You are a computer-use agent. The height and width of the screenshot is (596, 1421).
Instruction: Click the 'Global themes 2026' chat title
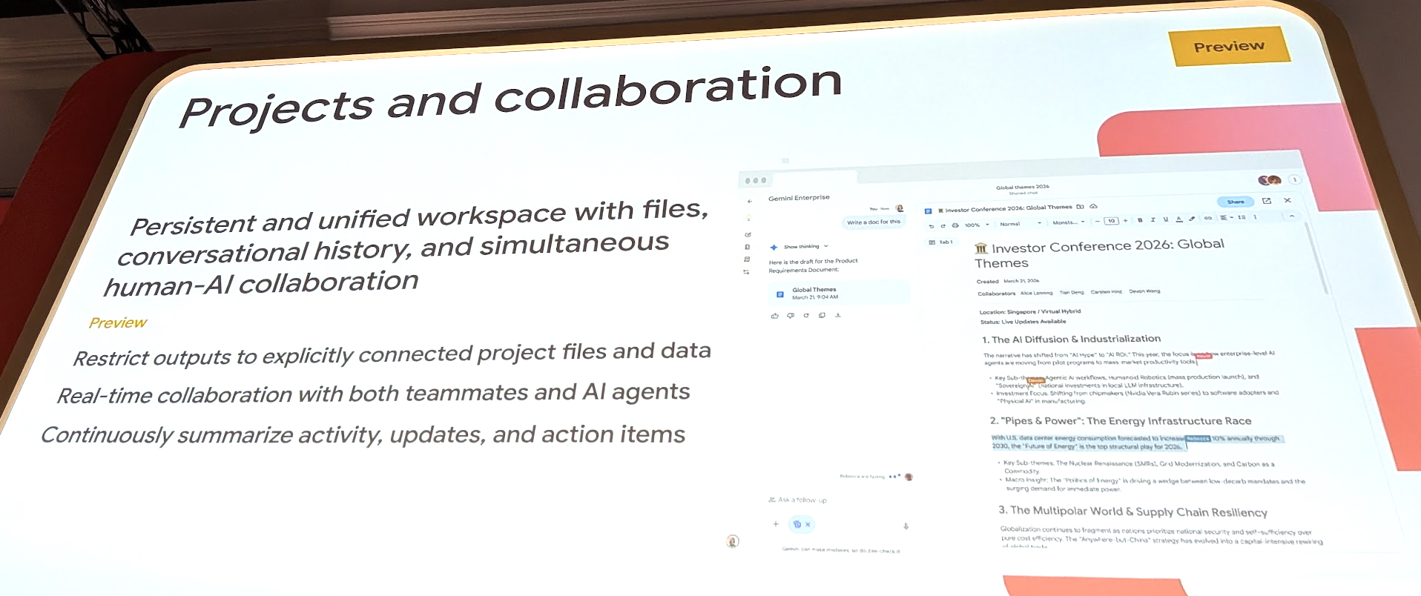(x=1022, y=188)
